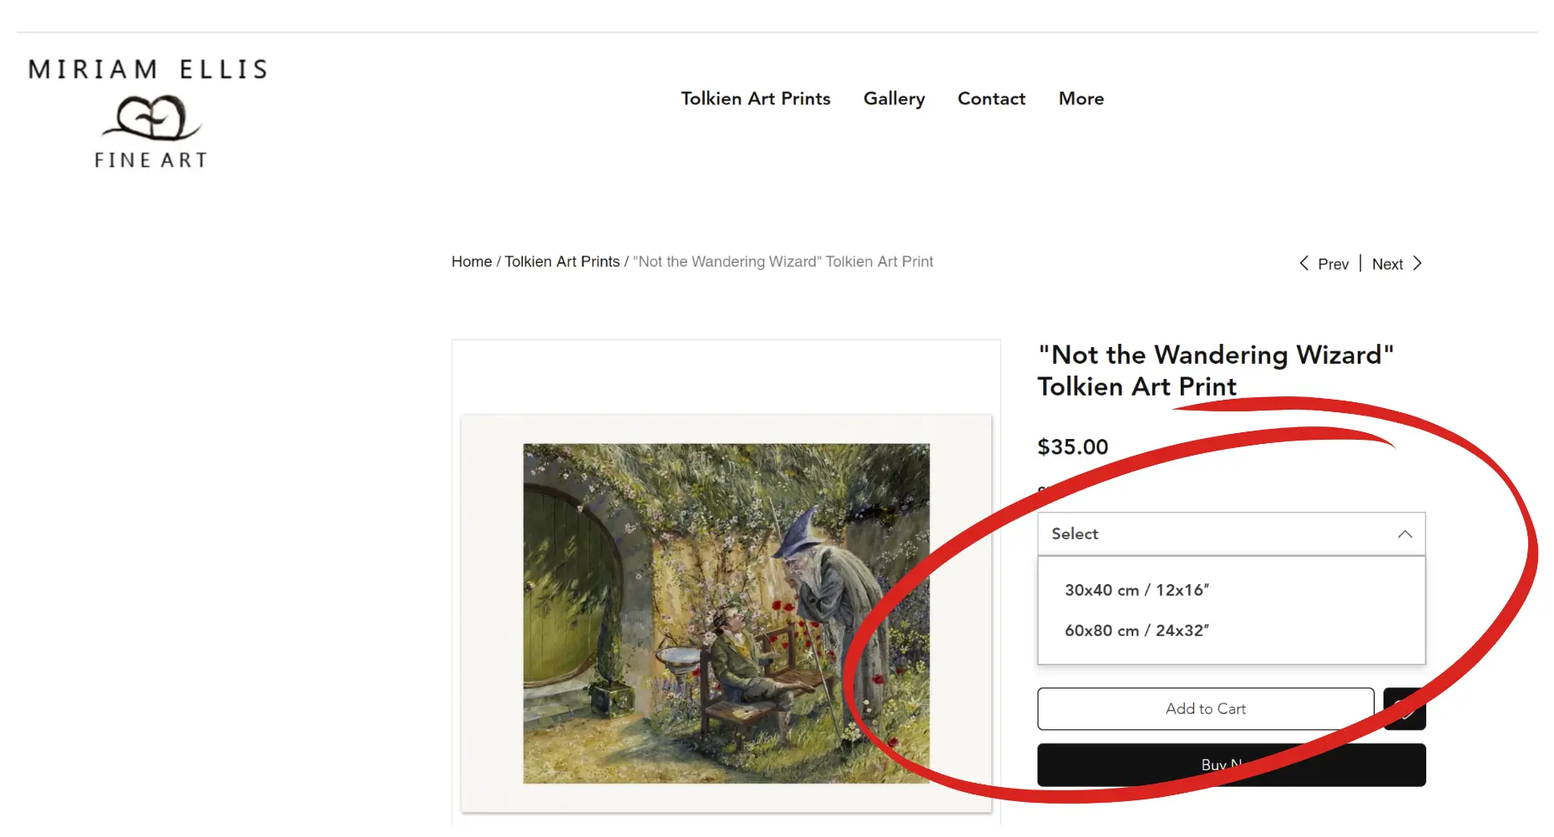Collapse size dropdown using its chevron arrow
The width and height of the screenshot is (1554, 837).
[x=1405, y=534]
